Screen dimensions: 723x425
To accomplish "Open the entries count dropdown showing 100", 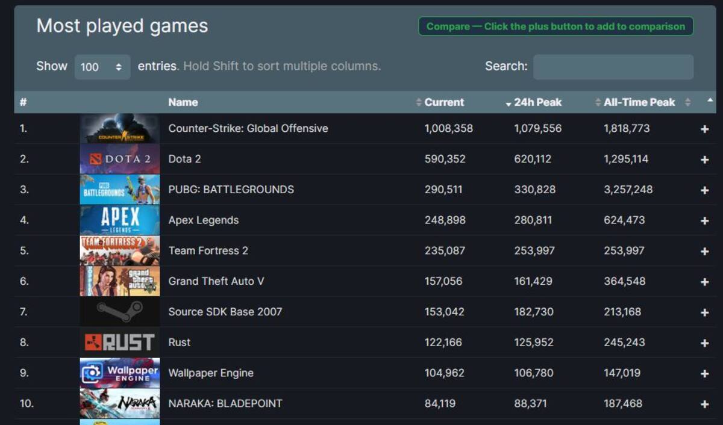I will [x=102, y=67].
